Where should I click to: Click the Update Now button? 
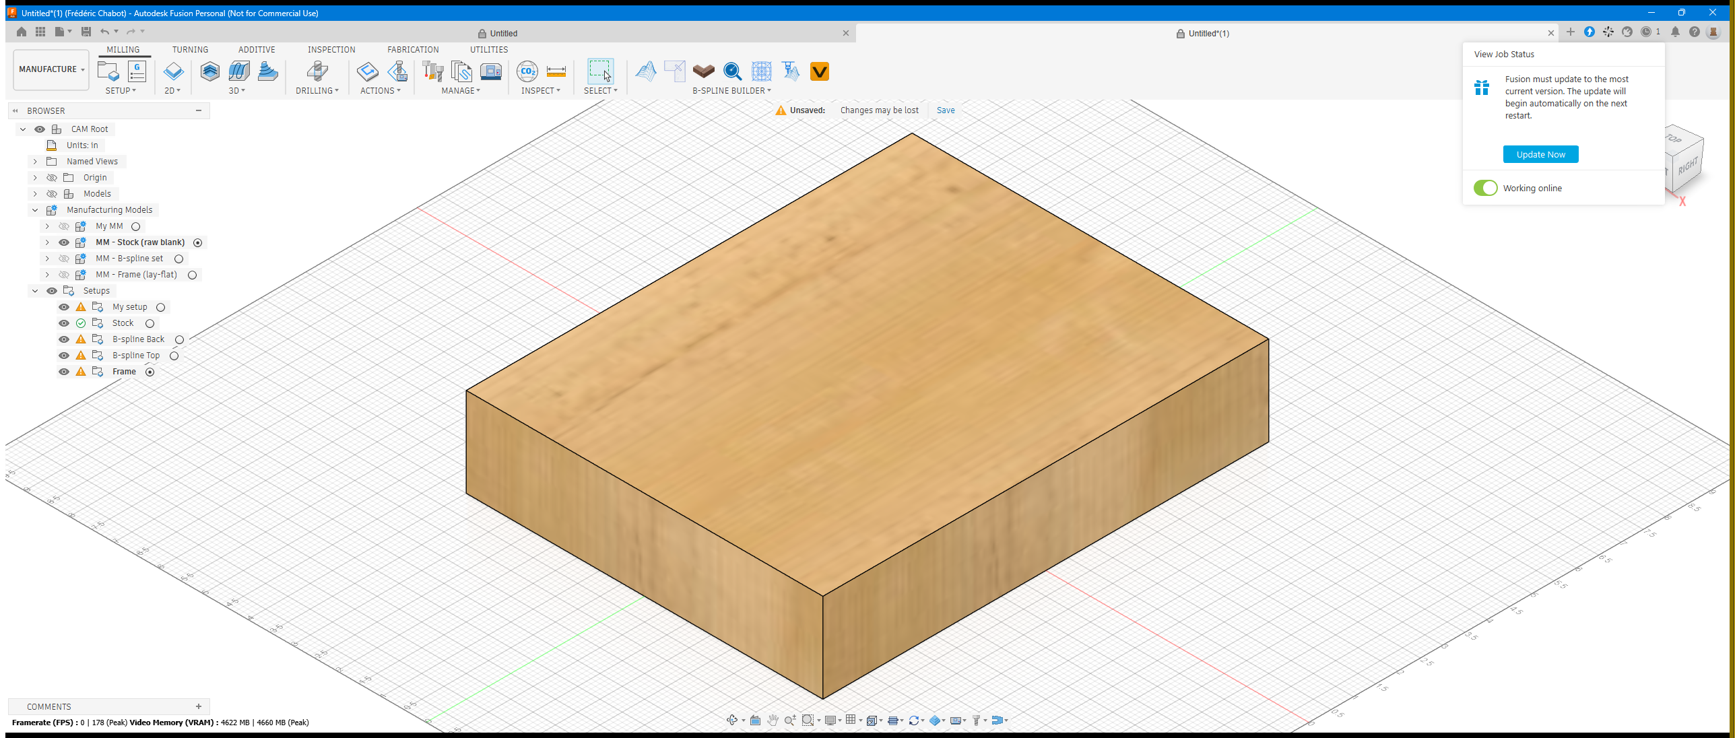click(x=1540, y=154)
